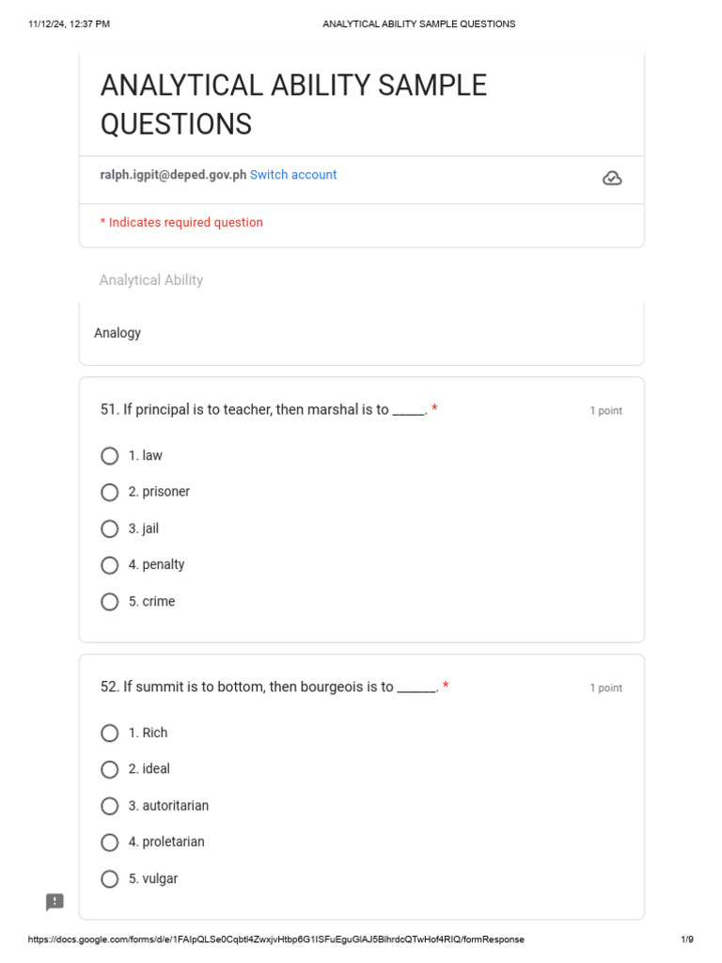The height and width of the screenshot is (963, 722).
Task: Choose "1. Rich" for question 52
Action: [110, 734]
